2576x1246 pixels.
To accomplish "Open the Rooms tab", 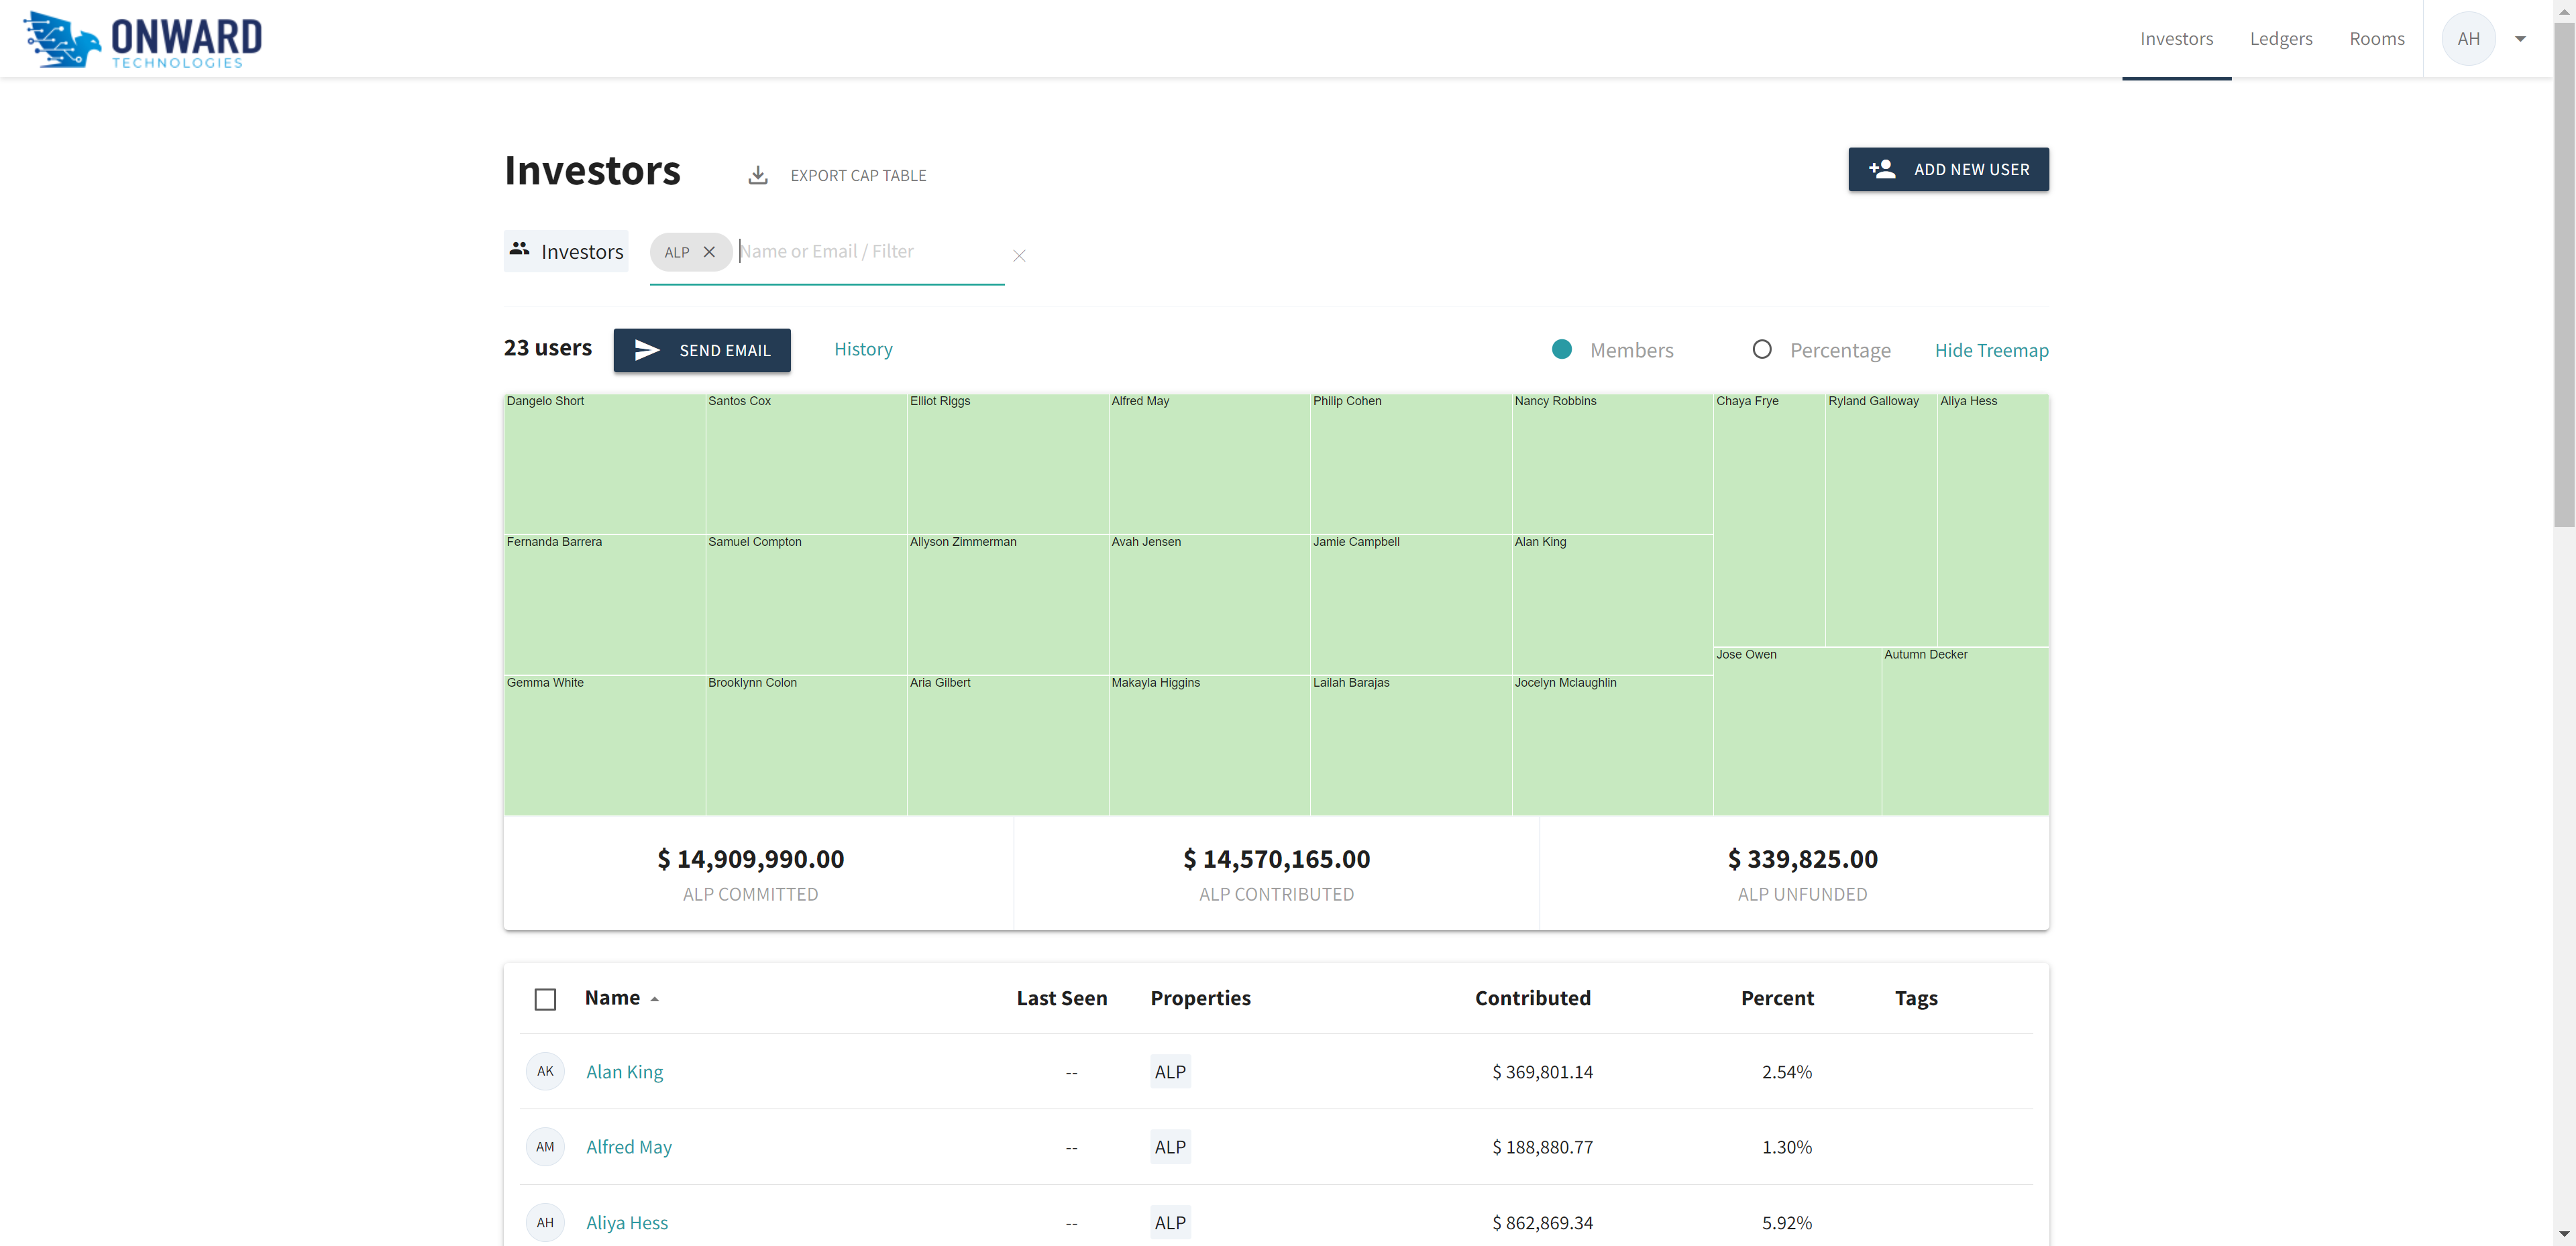I will point(2377,39).
